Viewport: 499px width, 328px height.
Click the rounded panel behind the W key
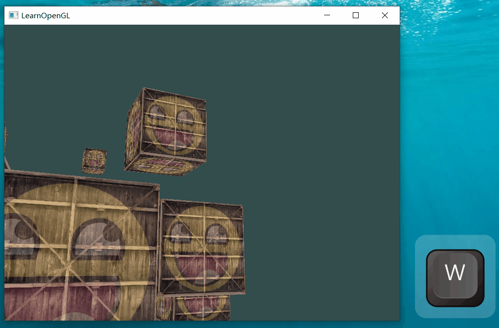425,244
